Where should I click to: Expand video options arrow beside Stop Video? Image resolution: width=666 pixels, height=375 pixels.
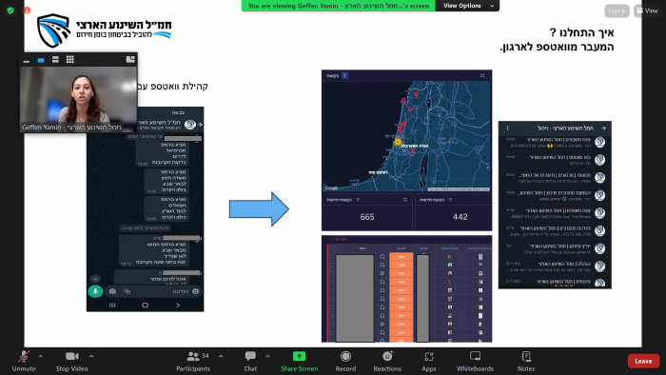[x=91, y=356]
